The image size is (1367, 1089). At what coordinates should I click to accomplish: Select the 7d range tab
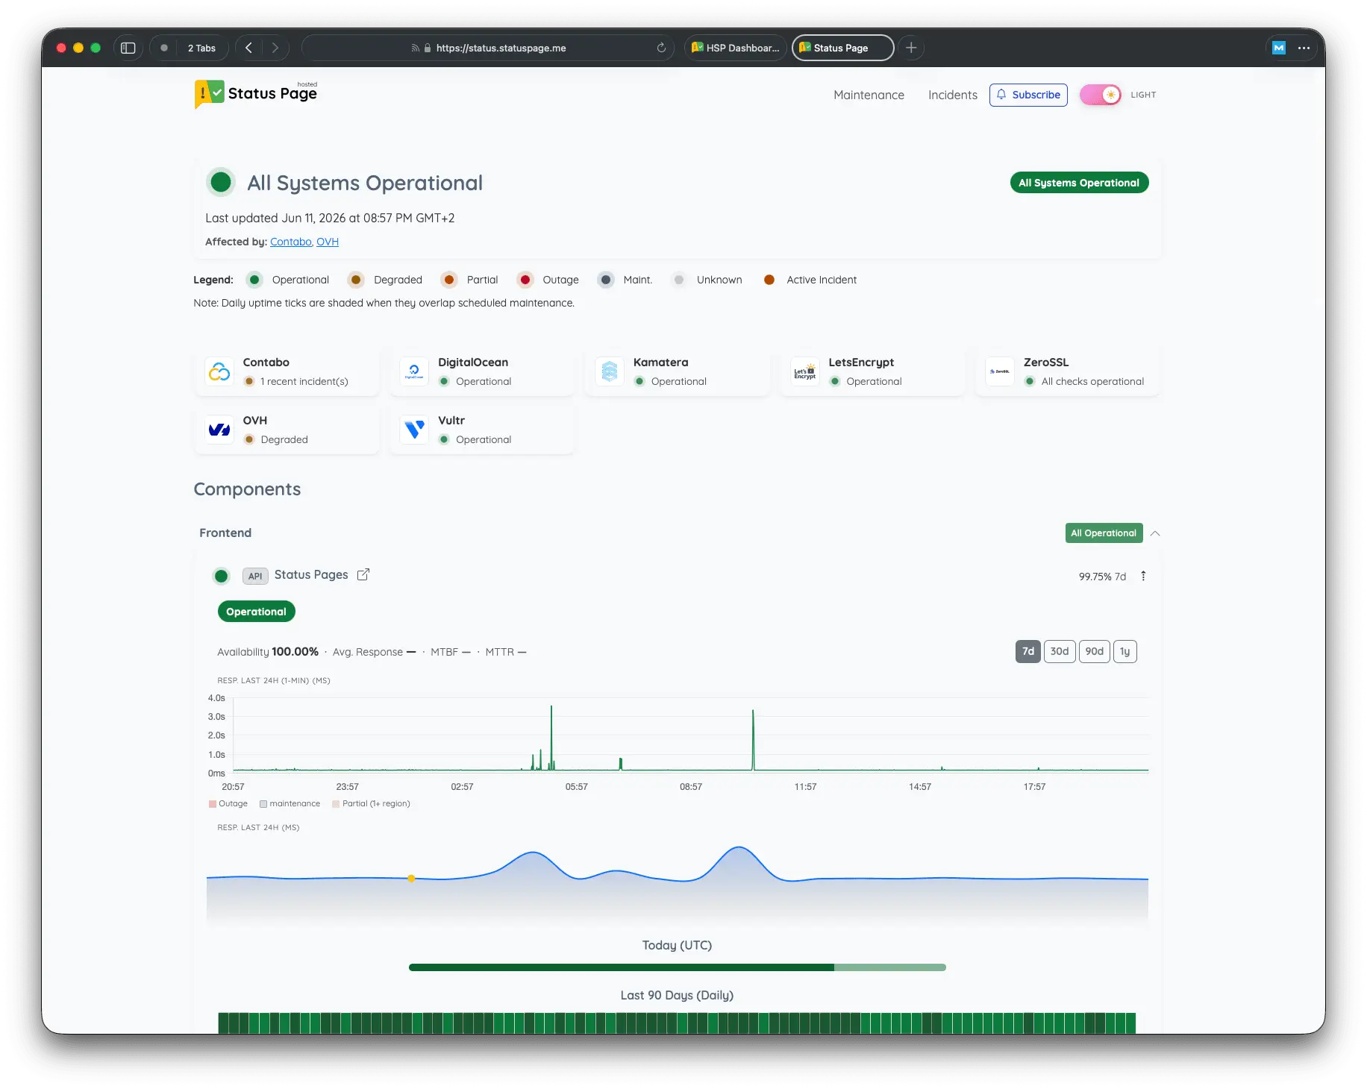[1027, 651]
